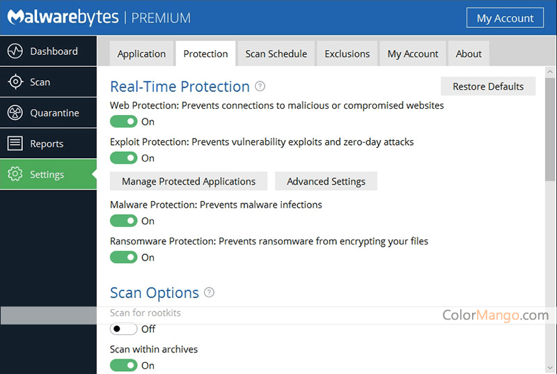Click the My Account header button
557x374 pixels.
tap(505, 17)
